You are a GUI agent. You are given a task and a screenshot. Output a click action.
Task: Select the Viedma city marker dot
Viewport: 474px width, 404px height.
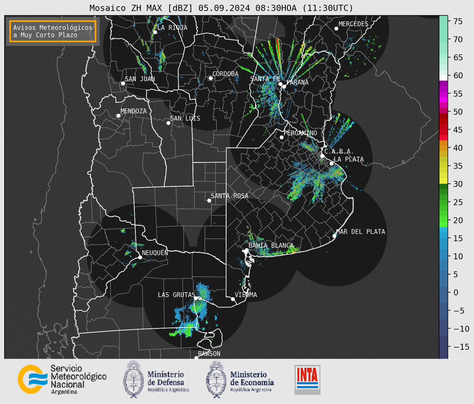(233, 299)
